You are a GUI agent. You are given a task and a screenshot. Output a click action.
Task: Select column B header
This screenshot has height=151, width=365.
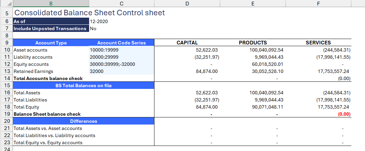pyautogui.click(x=51, y=3)
